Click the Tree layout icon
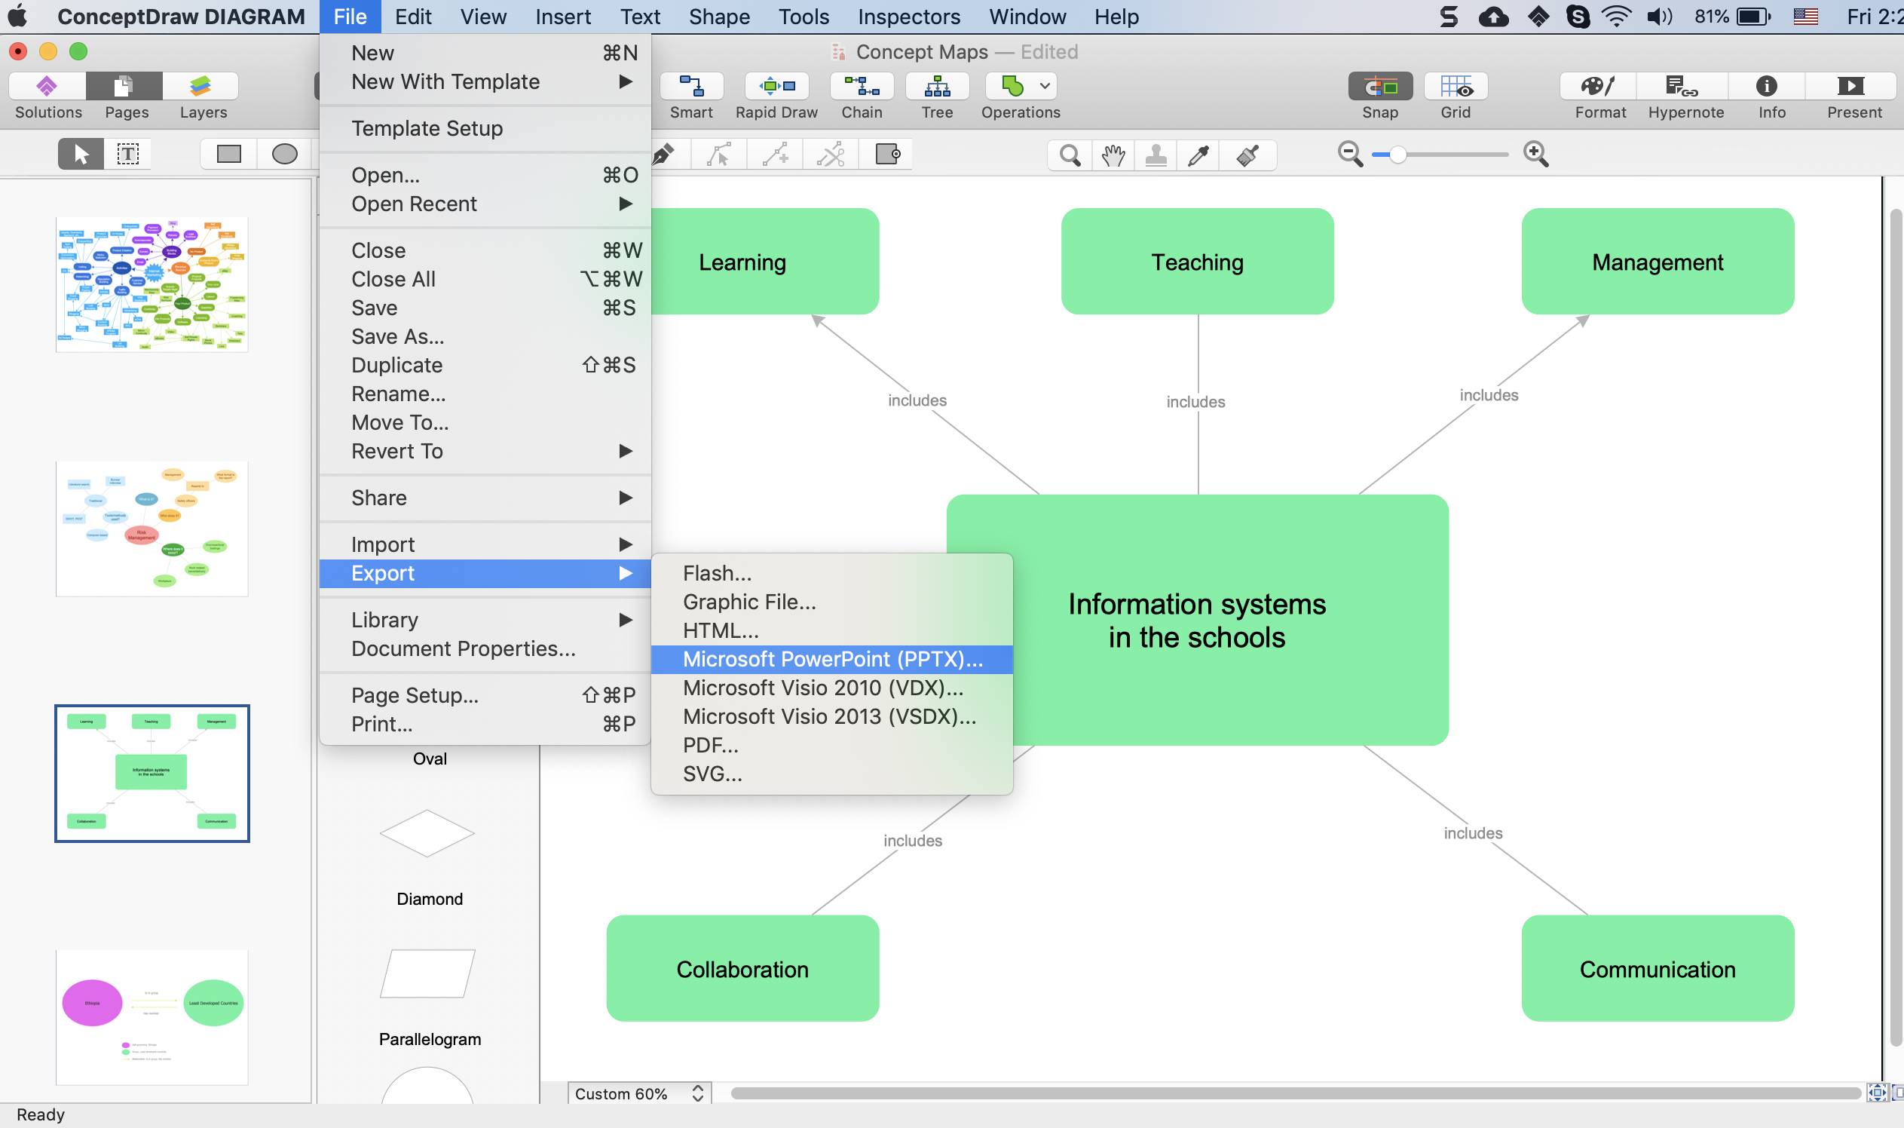 [936, 87]
